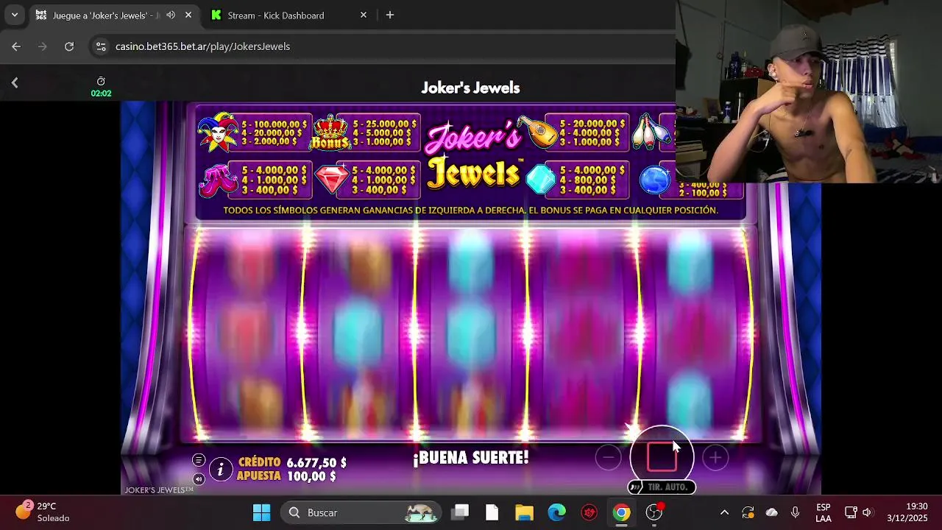The height and width of the screenshot is (530, 942).
Task: Go back with the casino back chevron
Action: [x=15, y=83]
